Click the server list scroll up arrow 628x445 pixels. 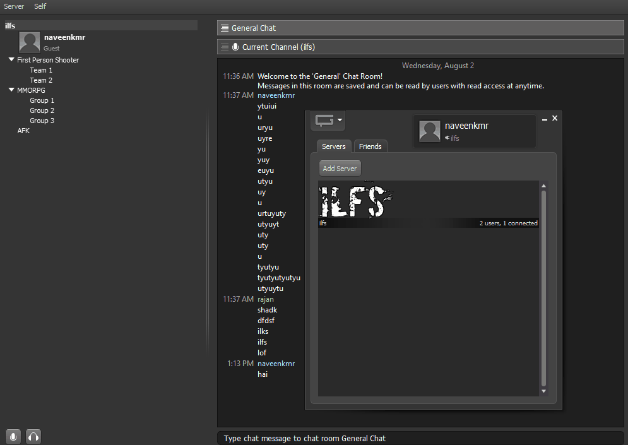pyautogui.click(x=543, y=186)
